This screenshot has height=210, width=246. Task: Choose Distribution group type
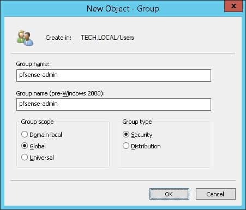click(126, 146)
